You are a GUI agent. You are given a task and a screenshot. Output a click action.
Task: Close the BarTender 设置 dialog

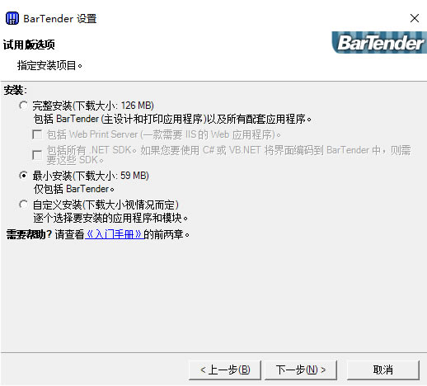(415, 18)
